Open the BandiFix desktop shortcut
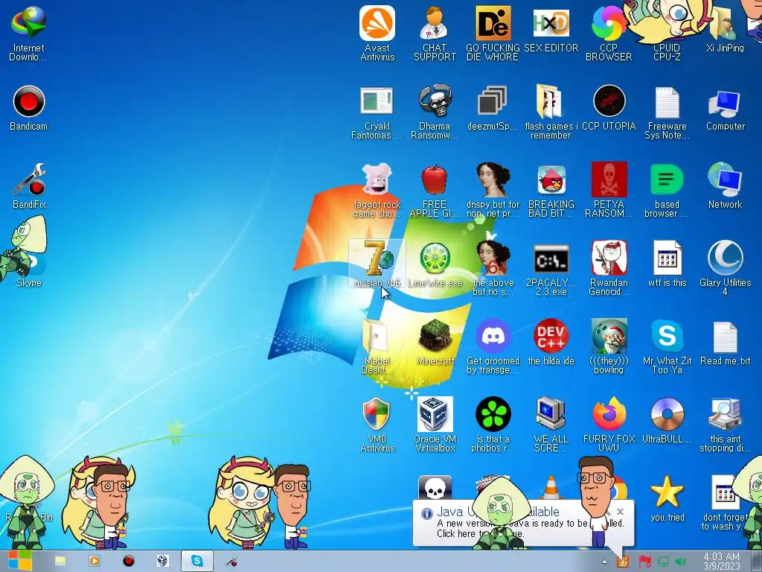Screen dimensions: 762x572 (x=29, y=185)
